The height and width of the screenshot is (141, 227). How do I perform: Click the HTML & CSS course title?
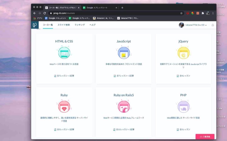[x=64, y=41]
